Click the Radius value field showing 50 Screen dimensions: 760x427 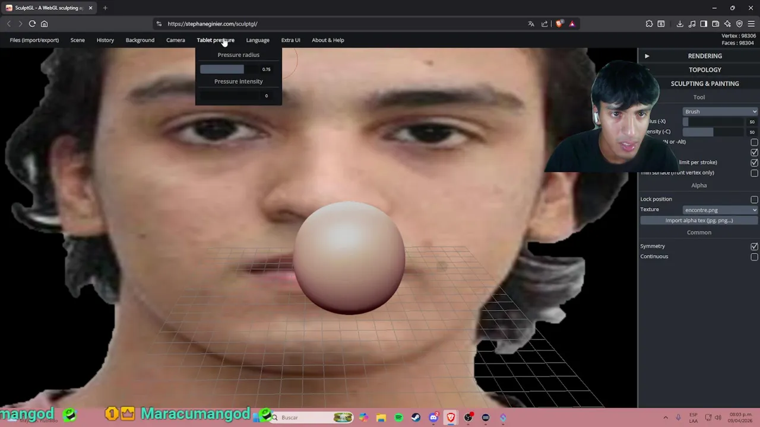click(x=752, y=122)
